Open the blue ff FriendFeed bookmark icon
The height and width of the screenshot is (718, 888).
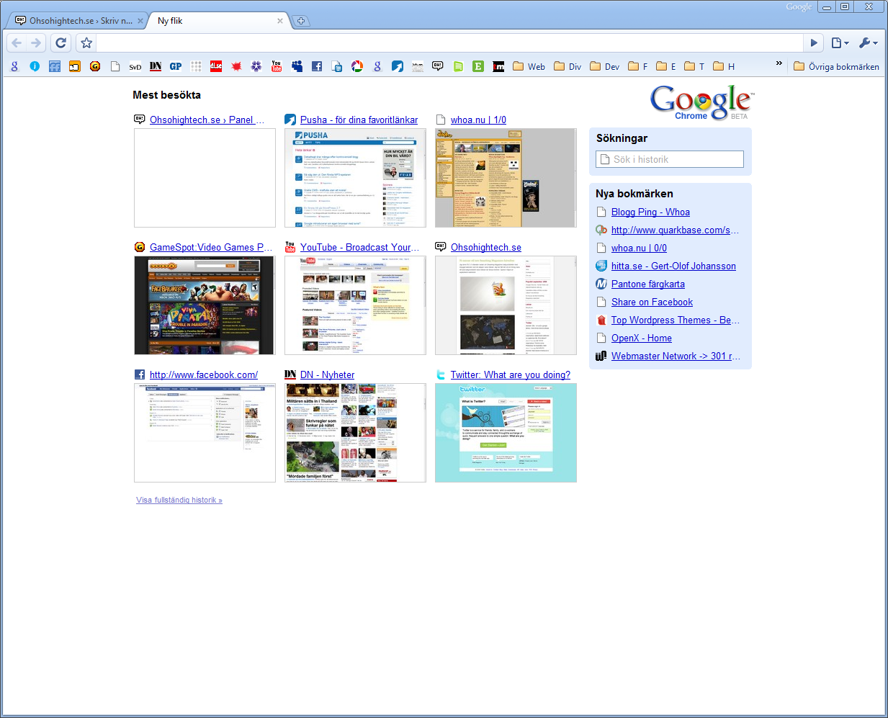click(55, 66)
